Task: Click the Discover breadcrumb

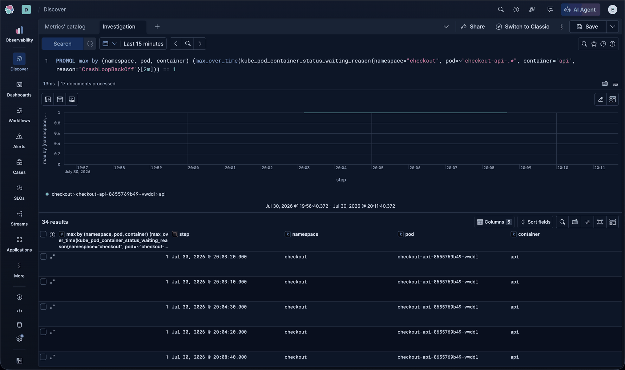Action: [x=55, y=9]
